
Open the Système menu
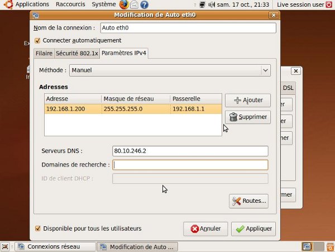point(103,4)
